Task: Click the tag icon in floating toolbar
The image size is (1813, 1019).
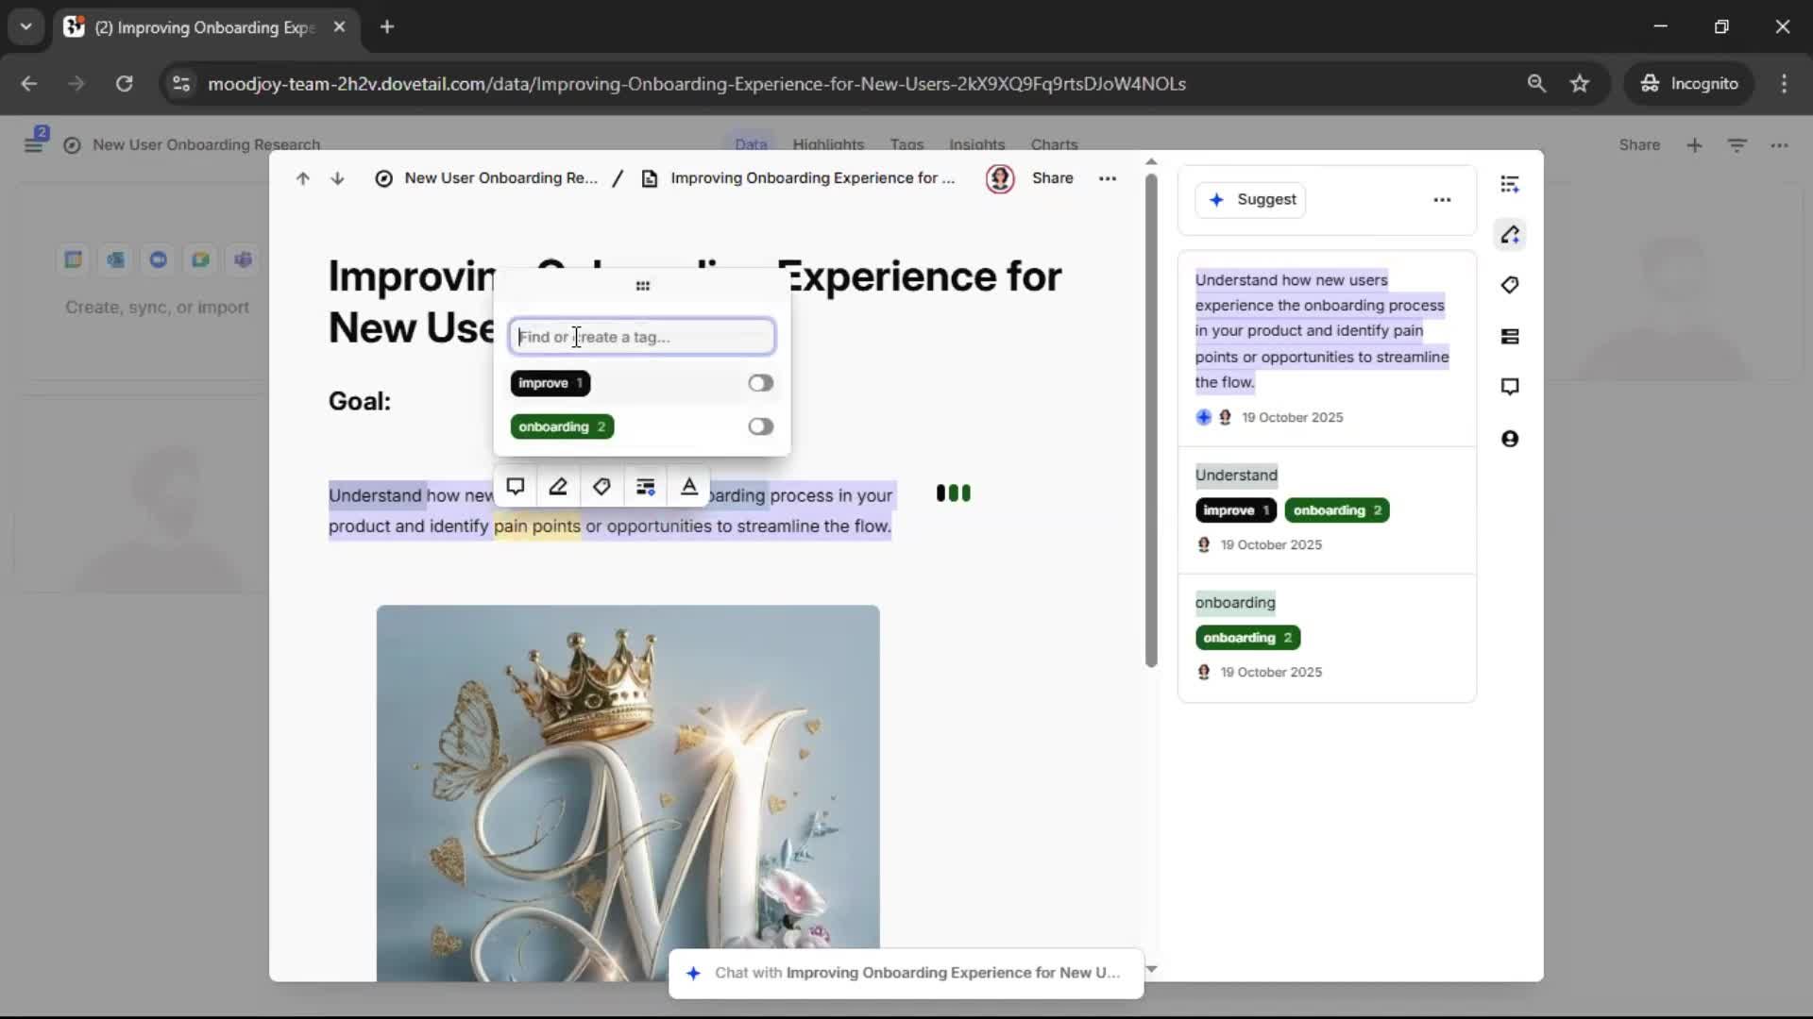Action: click(x=602, y=487)
